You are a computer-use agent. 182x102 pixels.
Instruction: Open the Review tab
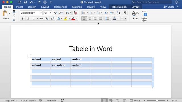(x=91, y=7)
